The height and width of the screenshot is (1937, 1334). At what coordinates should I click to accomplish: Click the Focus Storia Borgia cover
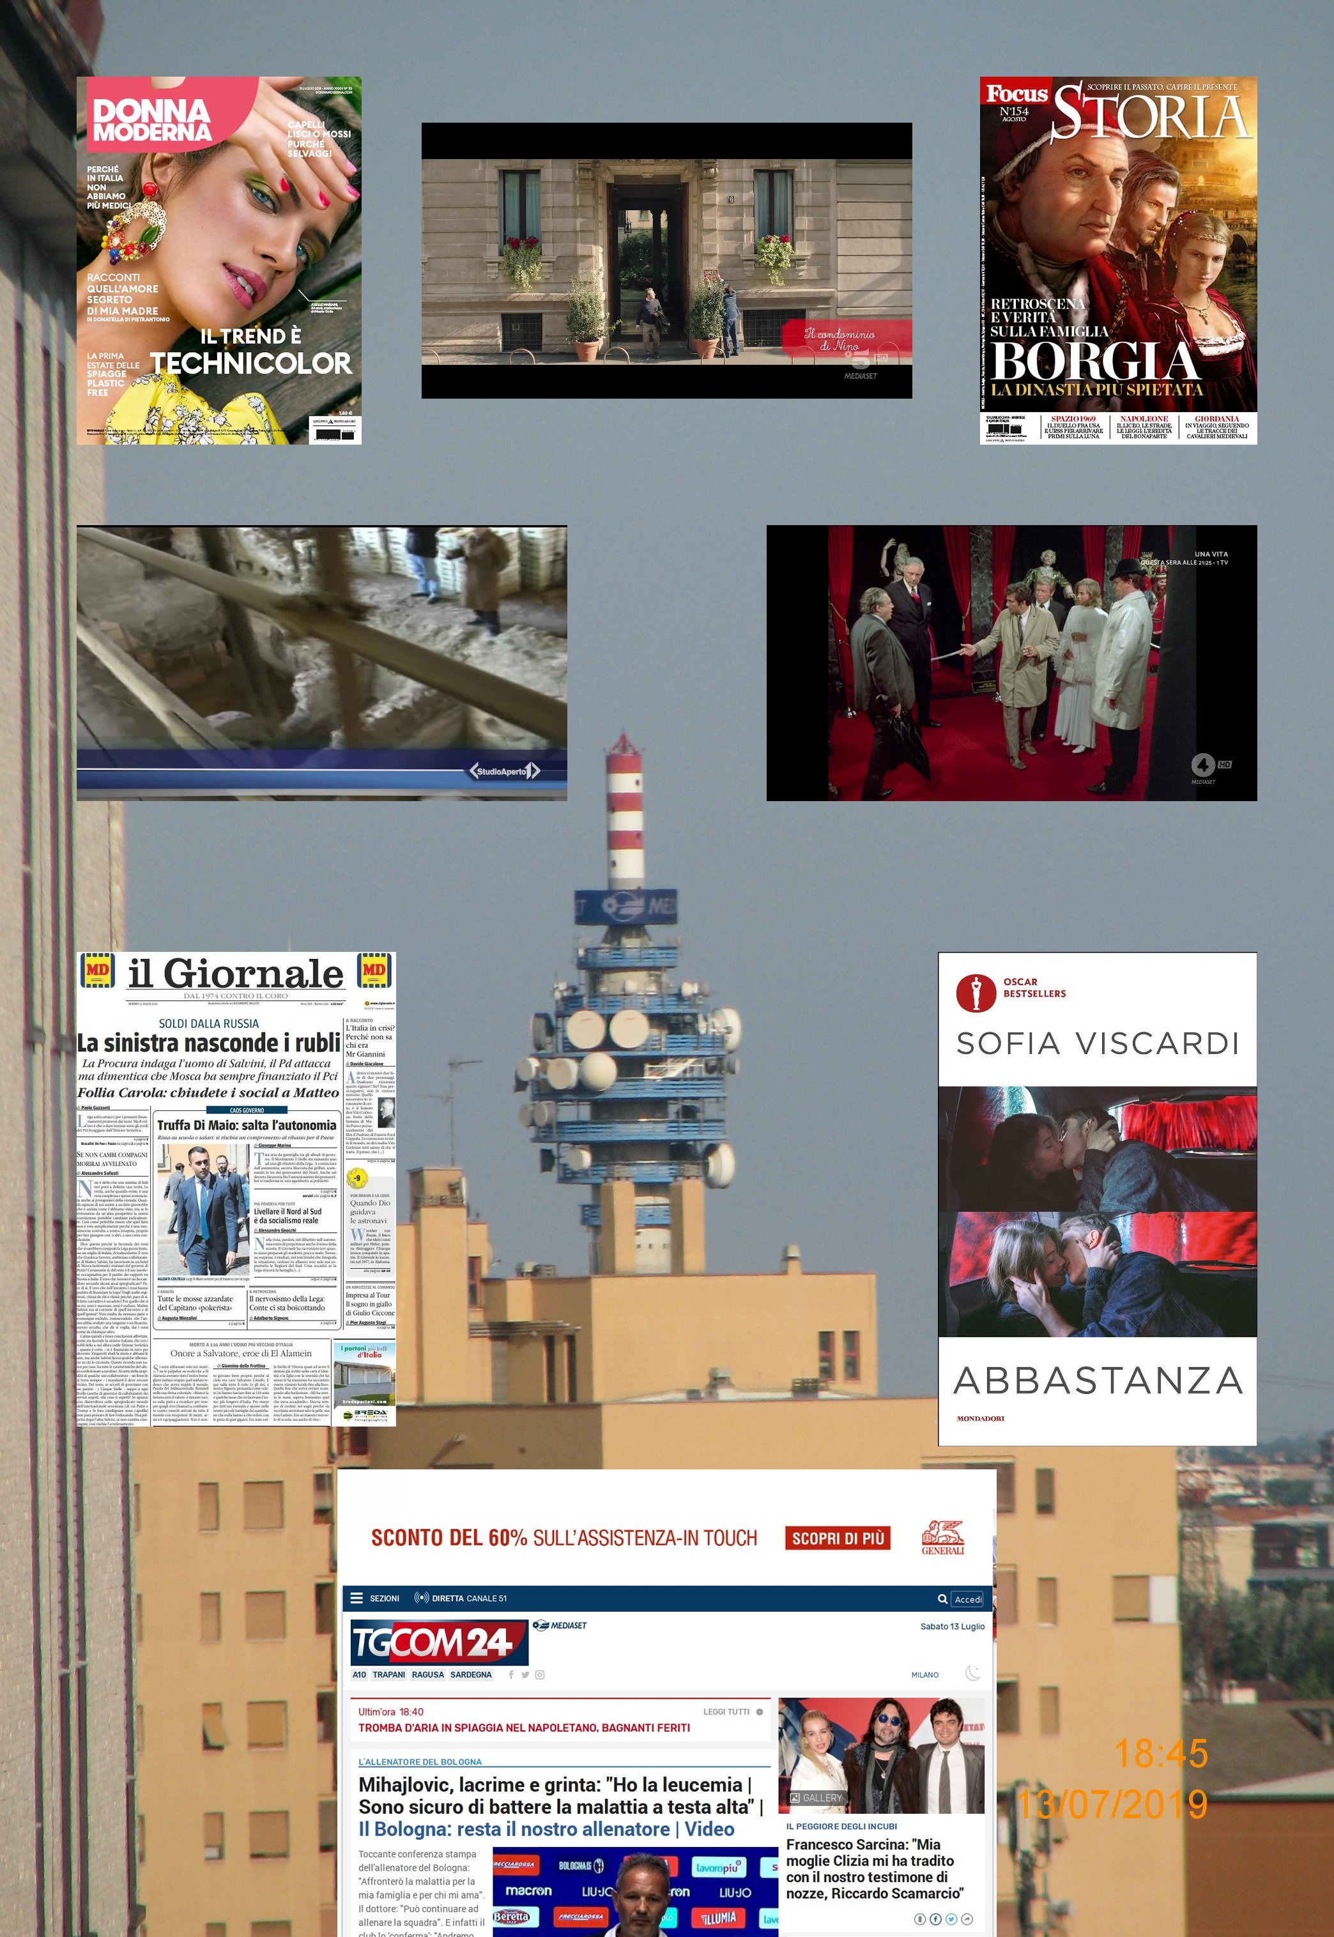pyautogui.click(x=1117, y=260)
